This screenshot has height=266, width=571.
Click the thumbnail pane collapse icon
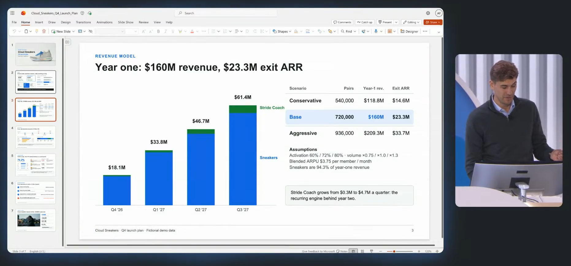67,42
